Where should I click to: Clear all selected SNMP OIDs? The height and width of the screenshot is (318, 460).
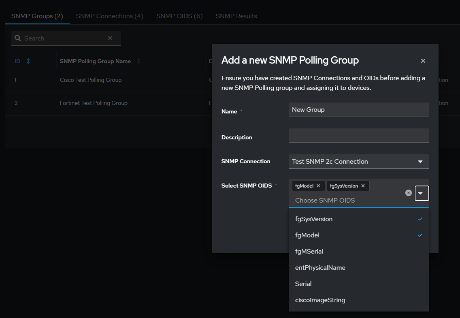[x=408, y=193]
